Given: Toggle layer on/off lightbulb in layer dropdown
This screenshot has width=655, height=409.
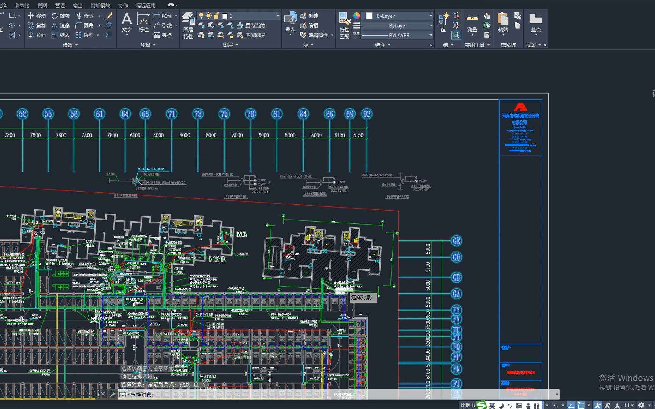Looking at the screenshot, I should pyautogui.click(x=201, y=16).
